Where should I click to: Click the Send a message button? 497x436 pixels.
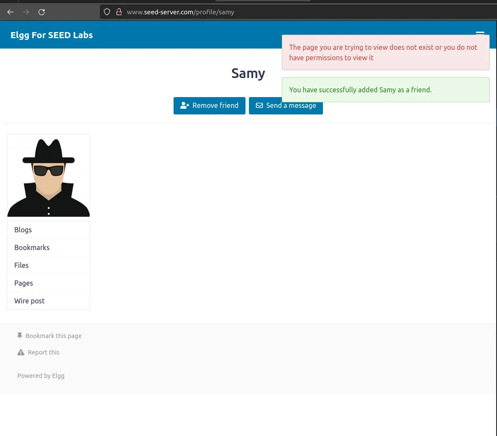tap(286, 106)
